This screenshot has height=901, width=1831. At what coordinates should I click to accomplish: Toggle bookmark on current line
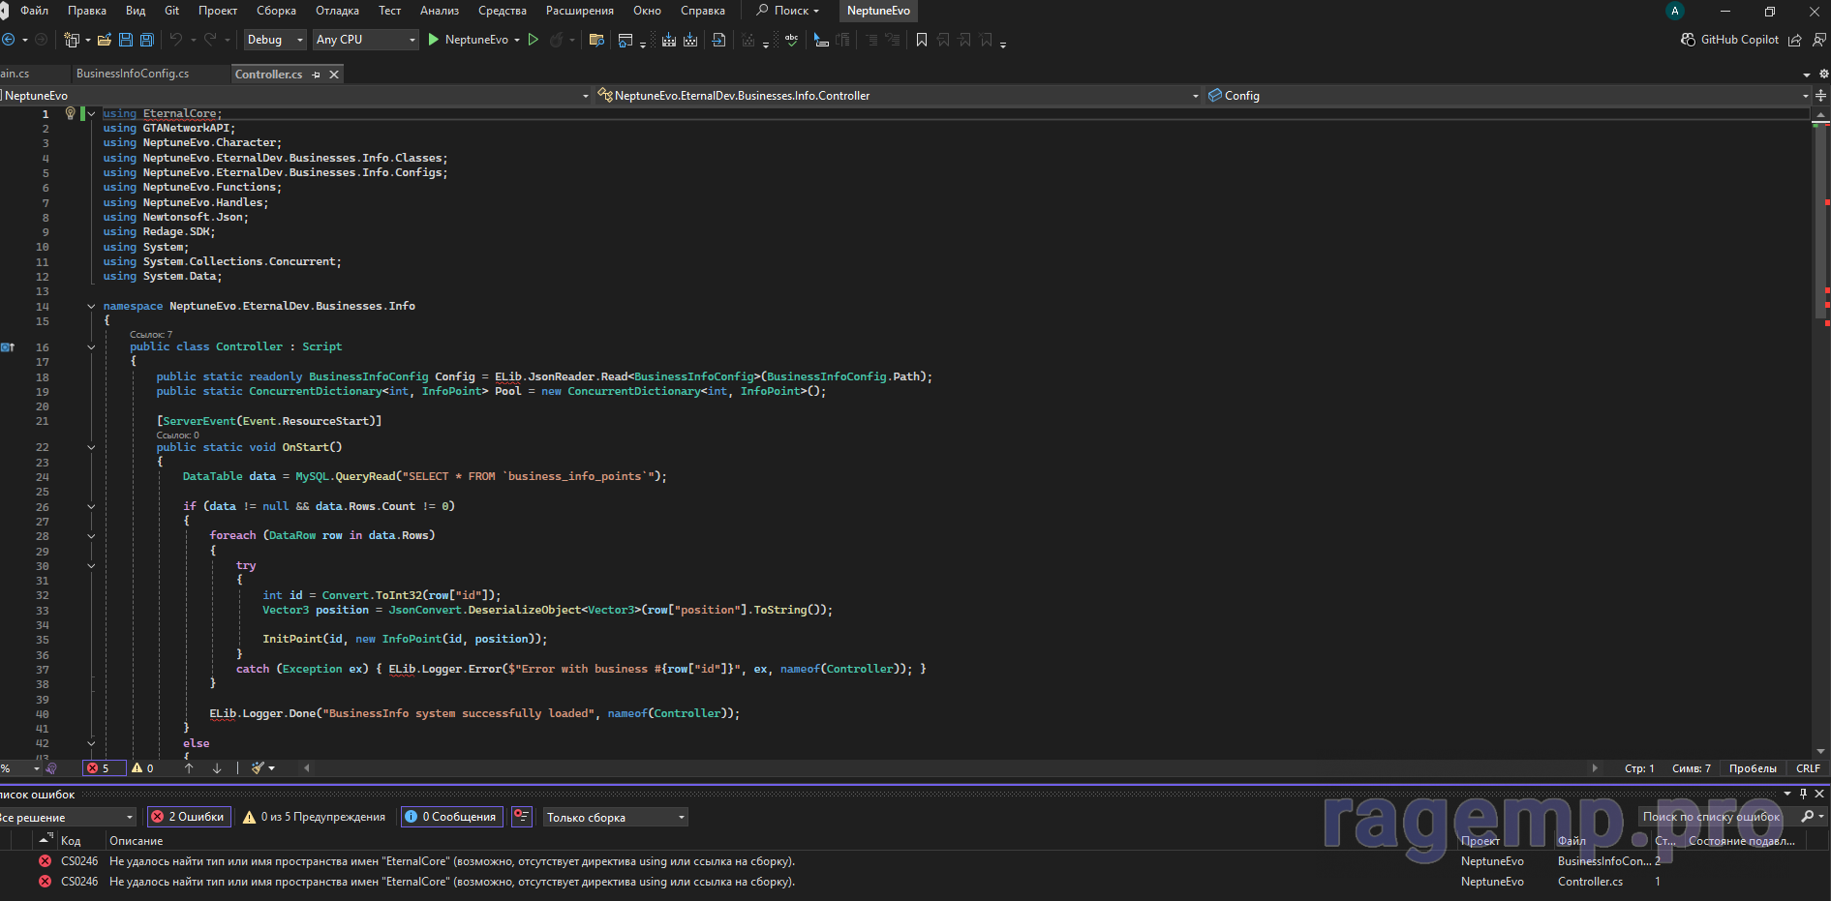922,40
